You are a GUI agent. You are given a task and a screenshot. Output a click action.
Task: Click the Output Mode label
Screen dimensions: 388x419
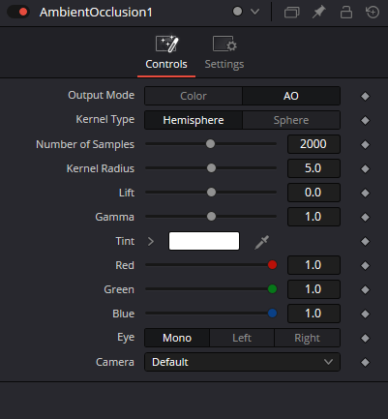pos(101,95)
